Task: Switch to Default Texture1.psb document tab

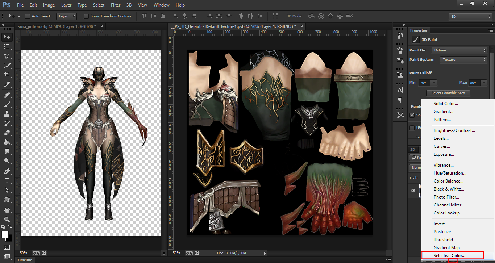Action: click(x=233, y=26)
